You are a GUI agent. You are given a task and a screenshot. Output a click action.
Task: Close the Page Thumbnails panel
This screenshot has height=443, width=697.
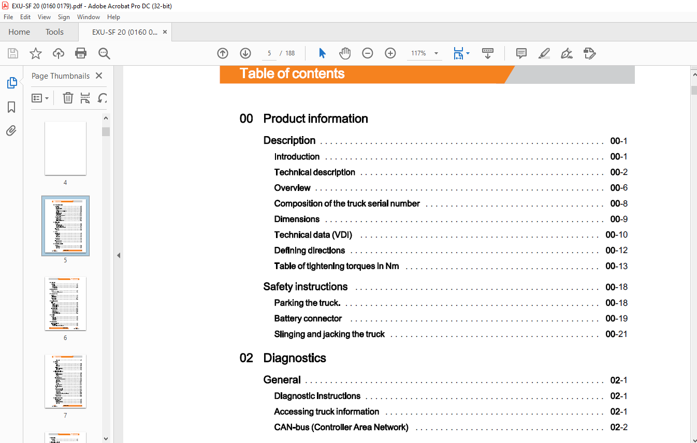click(99, 76)
